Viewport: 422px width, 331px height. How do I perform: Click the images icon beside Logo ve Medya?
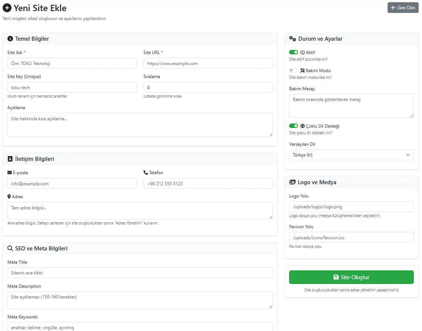[292, 182]
